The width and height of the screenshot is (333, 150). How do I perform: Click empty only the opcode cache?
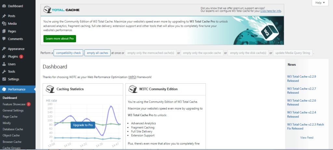[x=202, y=53]
